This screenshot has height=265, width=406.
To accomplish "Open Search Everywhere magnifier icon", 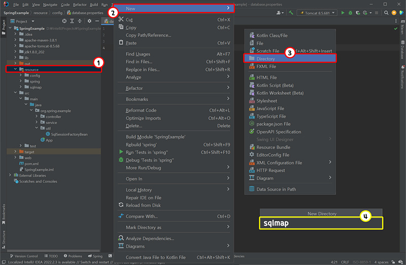I will (x=386, y=13).
